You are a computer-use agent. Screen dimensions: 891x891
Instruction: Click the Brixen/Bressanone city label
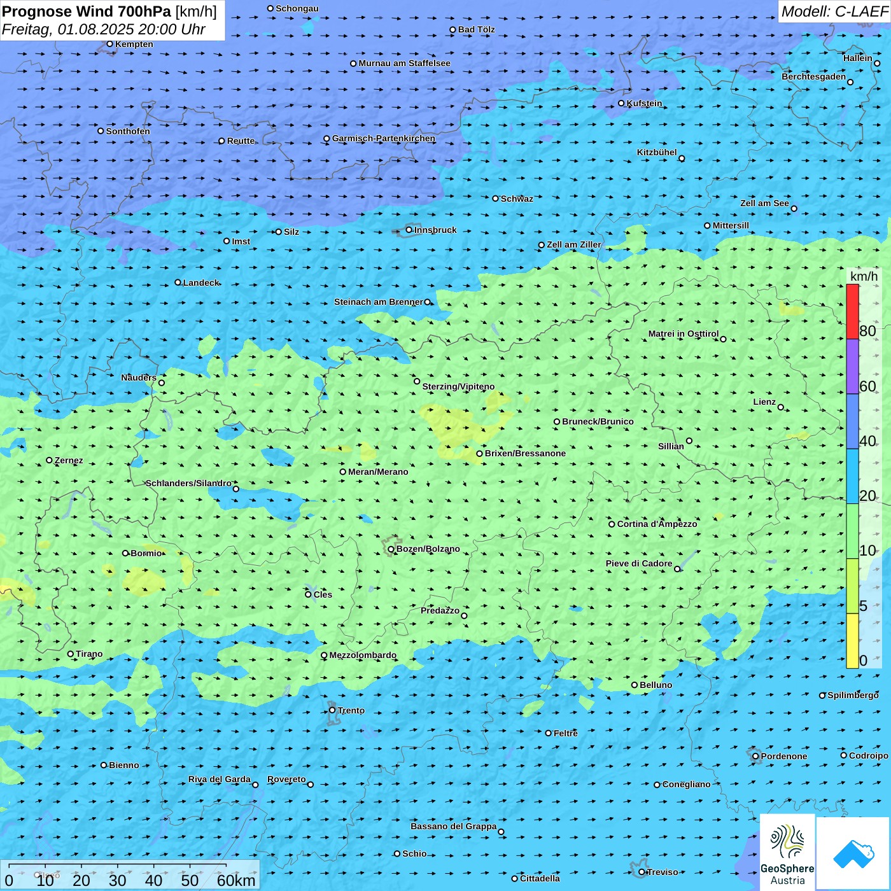525,454
